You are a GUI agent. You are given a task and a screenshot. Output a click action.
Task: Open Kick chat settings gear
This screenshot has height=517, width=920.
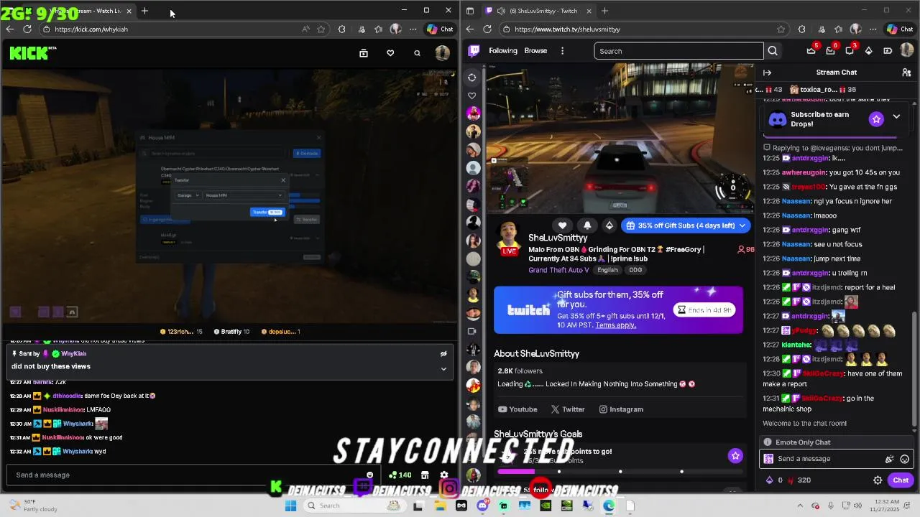coord(444,475)
